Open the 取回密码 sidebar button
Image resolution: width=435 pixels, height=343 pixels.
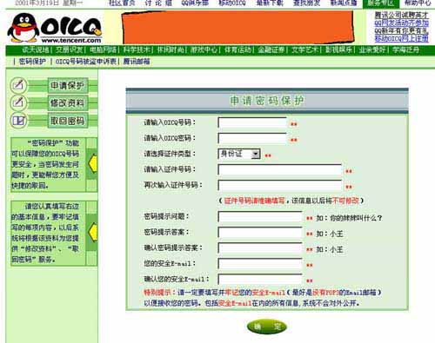[68, 121]
